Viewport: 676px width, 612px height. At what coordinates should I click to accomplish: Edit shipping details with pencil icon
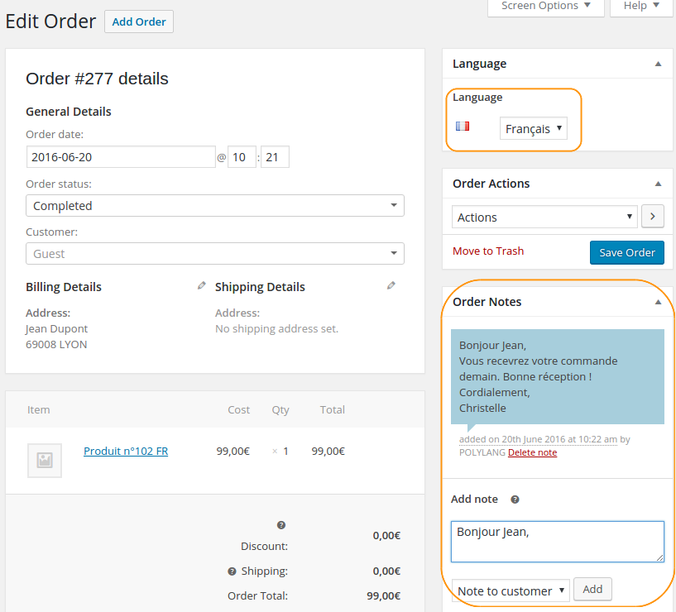(391, 285)
